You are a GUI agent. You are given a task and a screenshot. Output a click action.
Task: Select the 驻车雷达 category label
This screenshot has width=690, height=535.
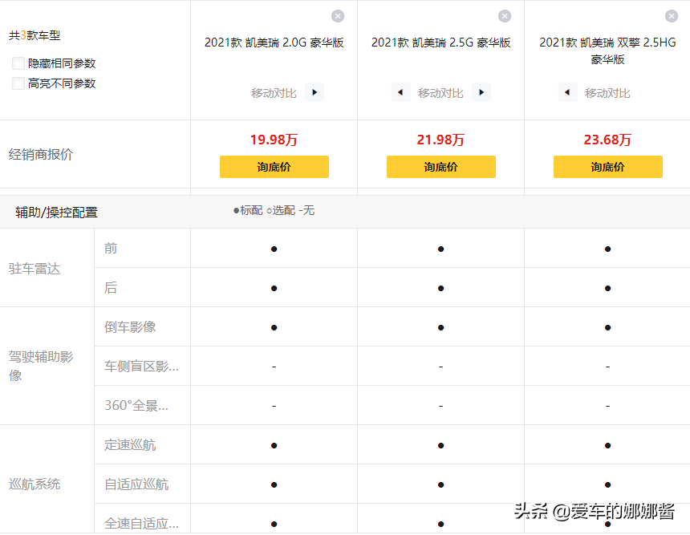click(34, 269)
